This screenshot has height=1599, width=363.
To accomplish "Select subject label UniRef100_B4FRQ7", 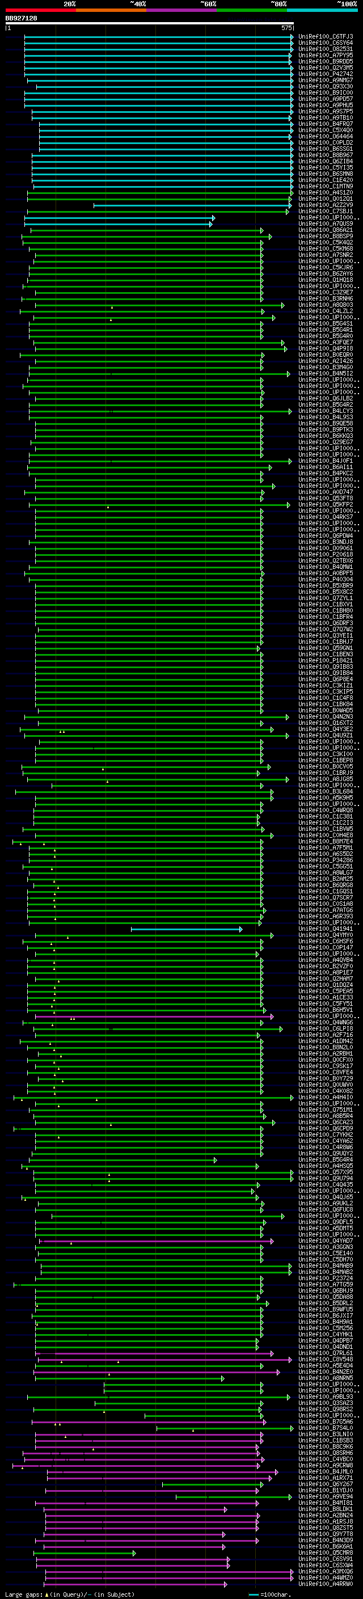I will tap(326, 124).
